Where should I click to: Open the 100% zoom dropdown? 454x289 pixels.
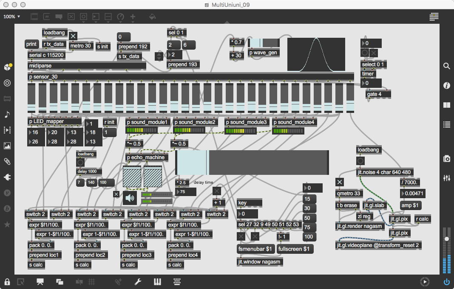12,17
